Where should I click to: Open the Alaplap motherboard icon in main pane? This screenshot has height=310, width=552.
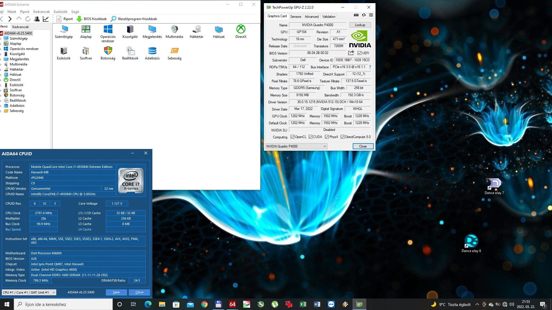coord(86,32)
